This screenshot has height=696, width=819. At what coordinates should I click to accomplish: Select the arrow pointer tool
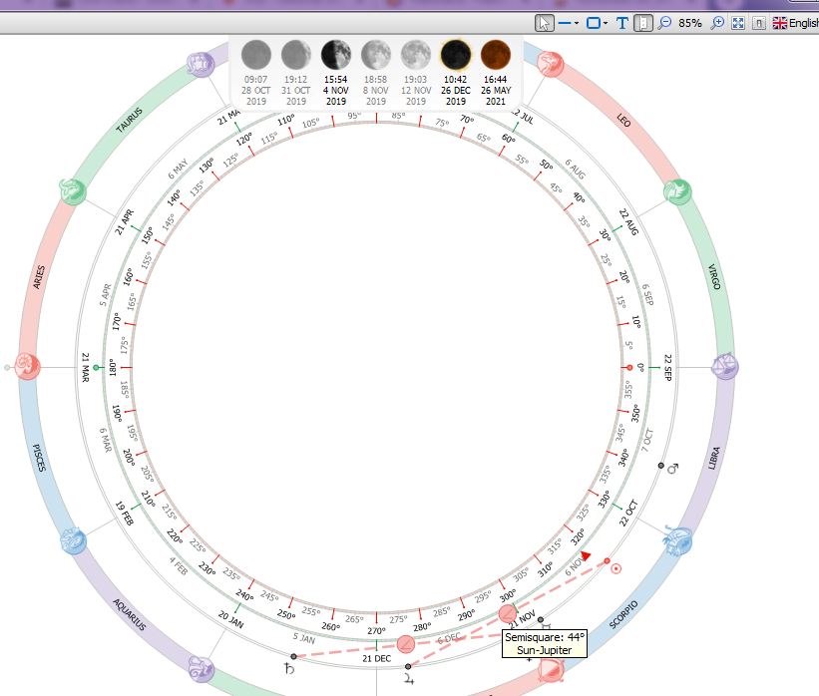(544, 23)
